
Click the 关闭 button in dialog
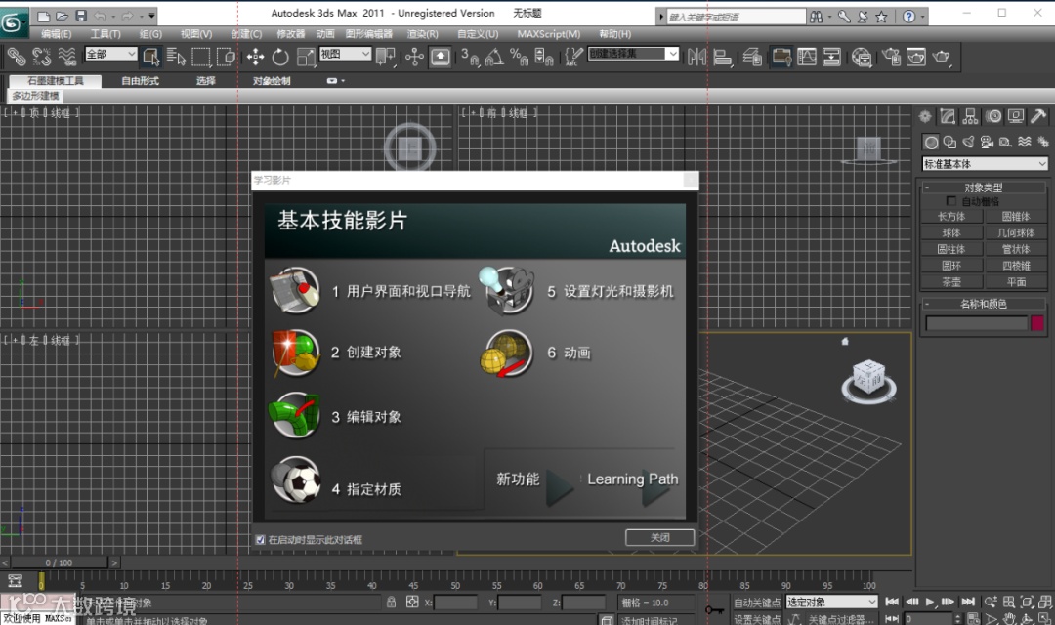pyautogui.click(x=659, y=537)
